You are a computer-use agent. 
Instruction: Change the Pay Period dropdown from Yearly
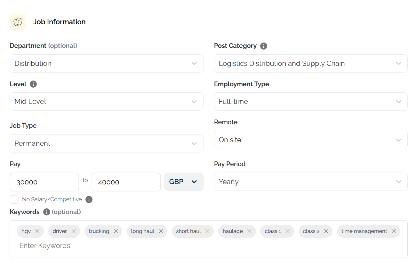(x=310, y=182)
